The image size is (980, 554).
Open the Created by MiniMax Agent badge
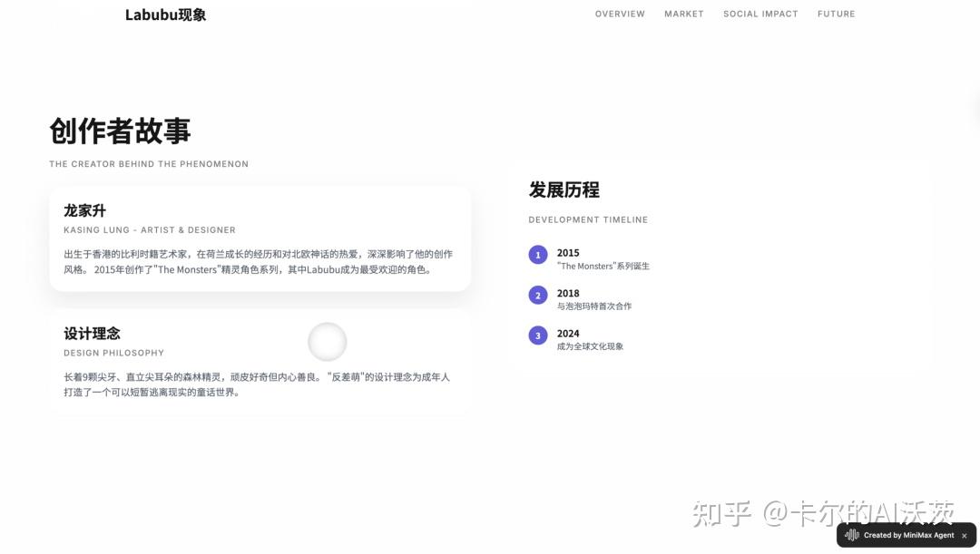(906, 535)
